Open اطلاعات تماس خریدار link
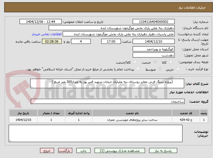 click(x=46, y=34)
